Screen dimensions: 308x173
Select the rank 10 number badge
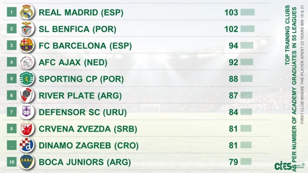coord(11,161)
